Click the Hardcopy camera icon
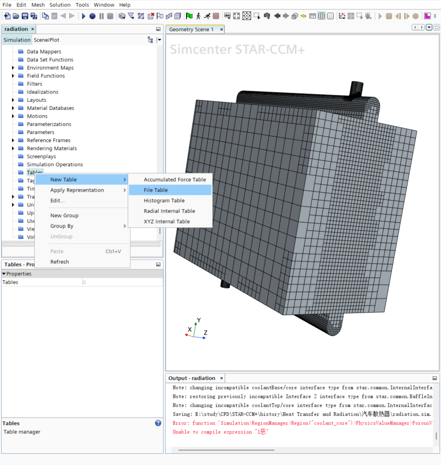 (x=267, y=16)
